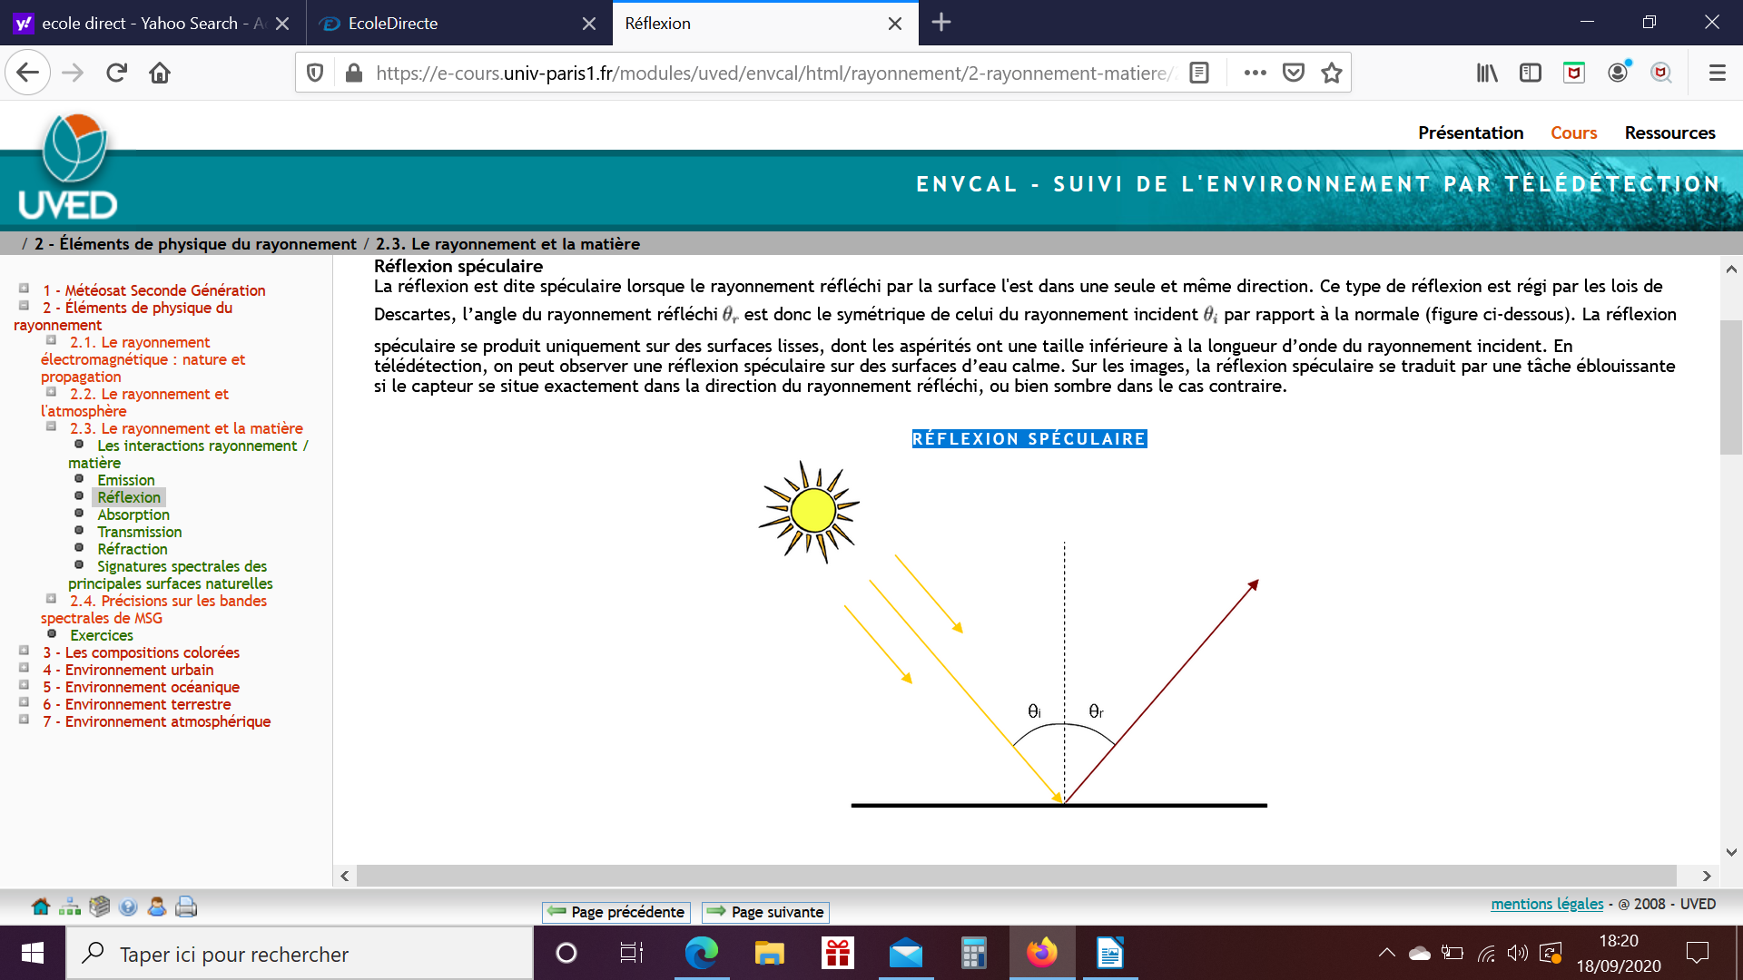Screen dimensions: 1743x980
Task: Go to Page suivante
Action: (765, 912)
